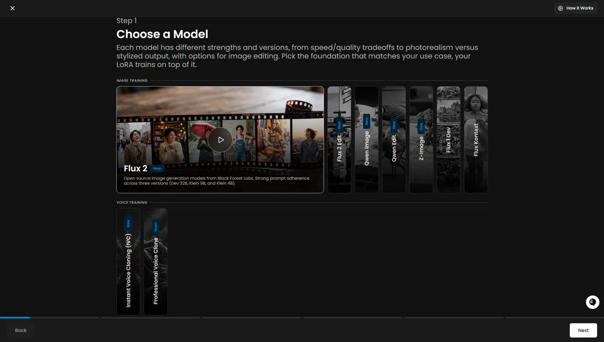Click the Flux 2 title text
This screenshot has width=604, height=342.
tap(135, 168)
